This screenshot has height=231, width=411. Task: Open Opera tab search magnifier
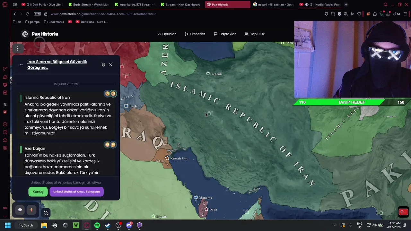tap(386, 4)
